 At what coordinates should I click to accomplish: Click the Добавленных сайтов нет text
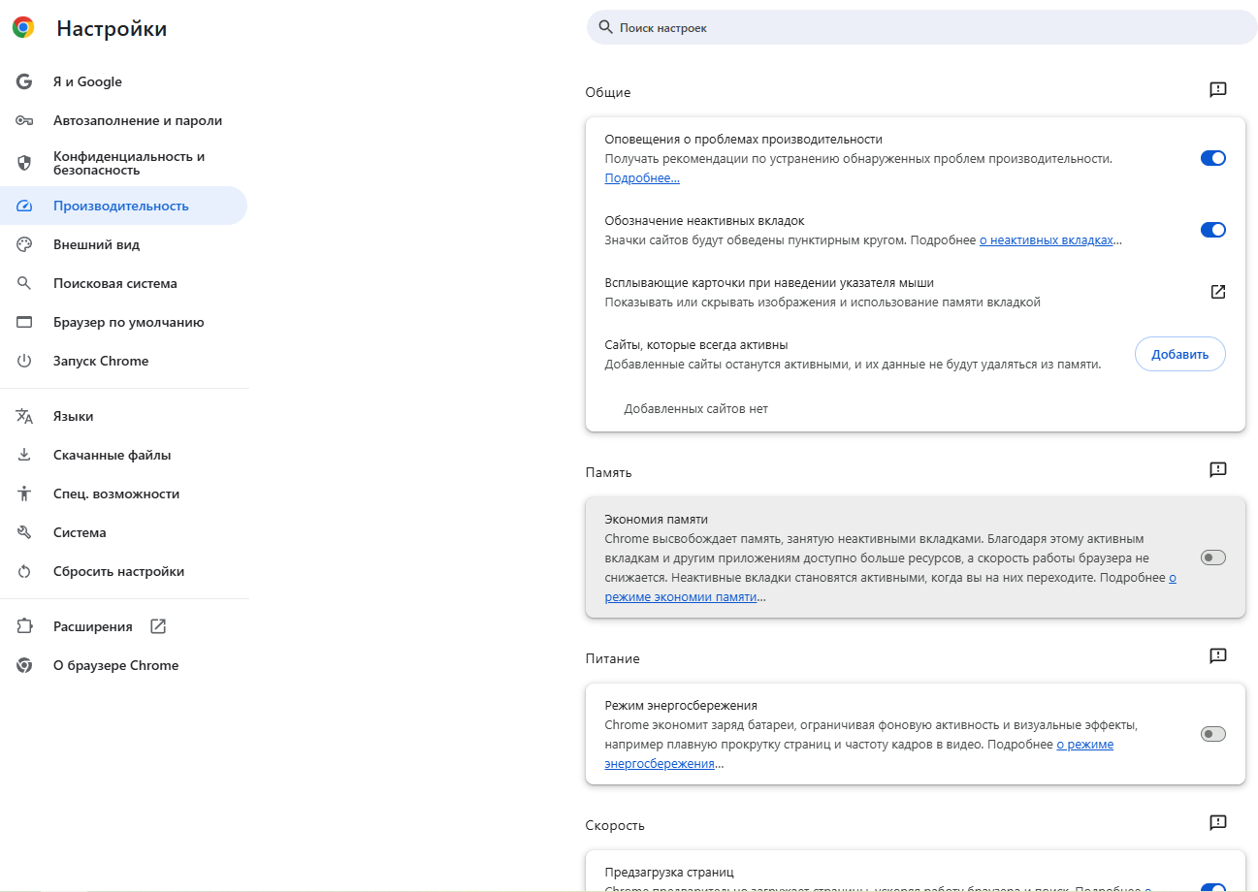point(696,408)
